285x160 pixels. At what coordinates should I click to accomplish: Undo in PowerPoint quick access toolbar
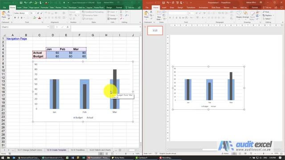(x=168, y=3)
